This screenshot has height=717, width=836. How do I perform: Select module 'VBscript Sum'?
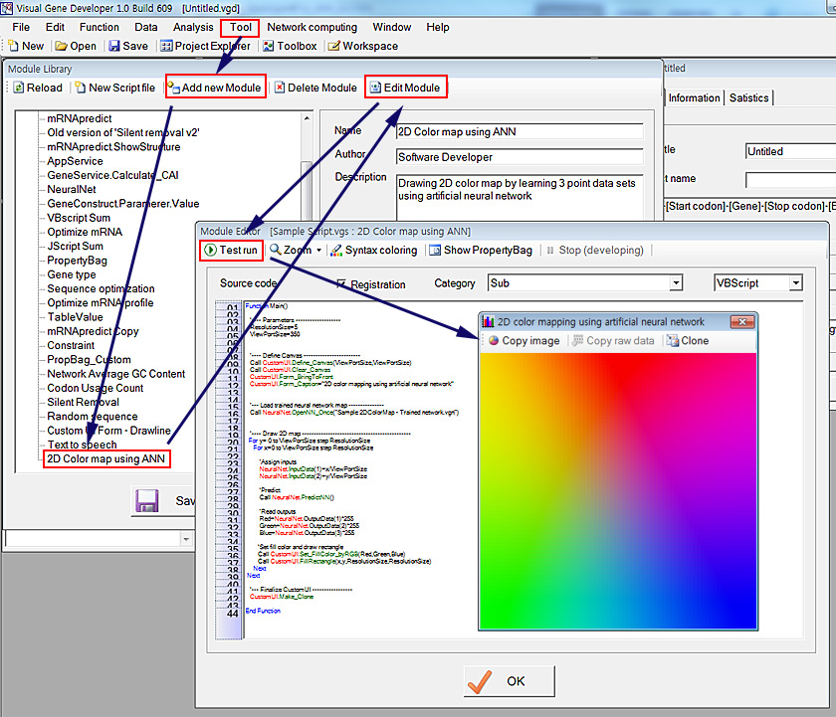pyautogui.click(x=79, y=218)
